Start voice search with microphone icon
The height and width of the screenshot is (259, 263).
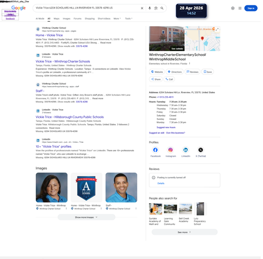(x=149, y=8)
